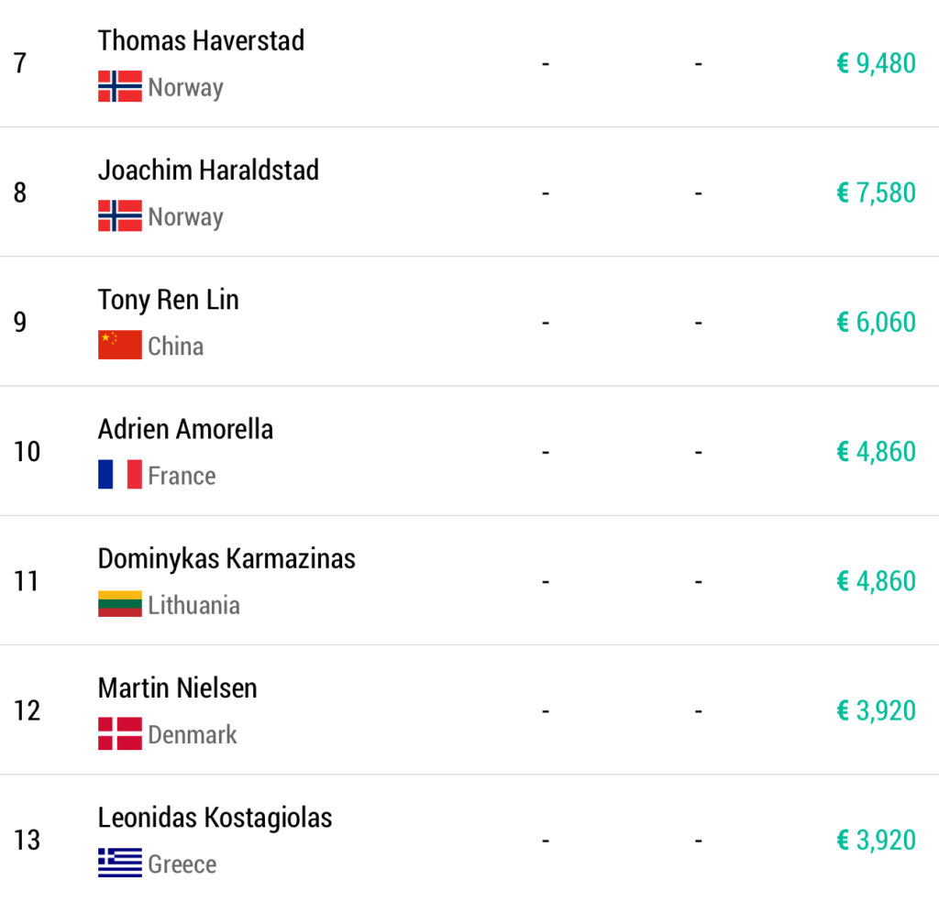Viewport: 939px width, 902px height.
Task: Select player name Tony Ren Lin
Action: pos(168,300)
